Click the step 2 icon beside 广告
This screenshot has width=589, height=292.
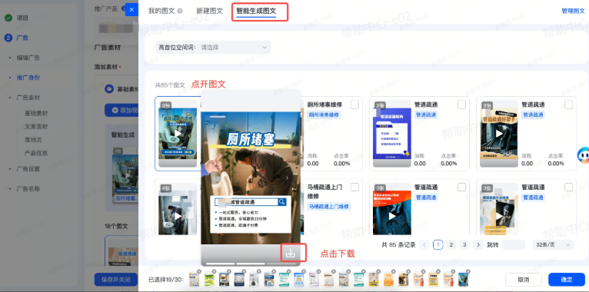[x=8, y=38]
